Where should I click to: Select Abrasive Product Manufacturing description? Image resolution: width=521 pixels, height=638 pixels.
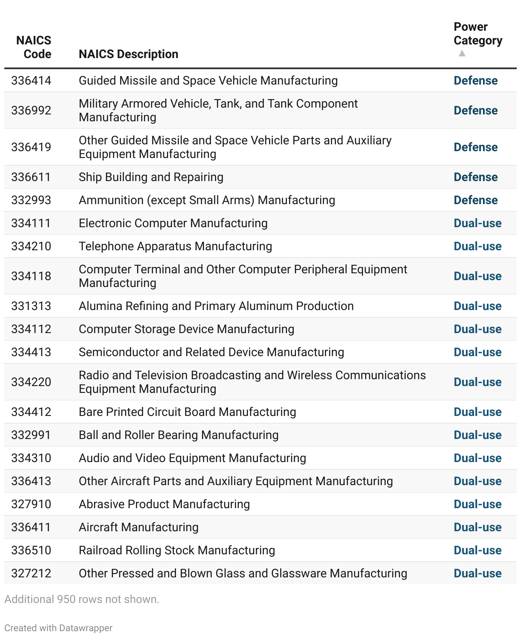[x=164, y=504]
